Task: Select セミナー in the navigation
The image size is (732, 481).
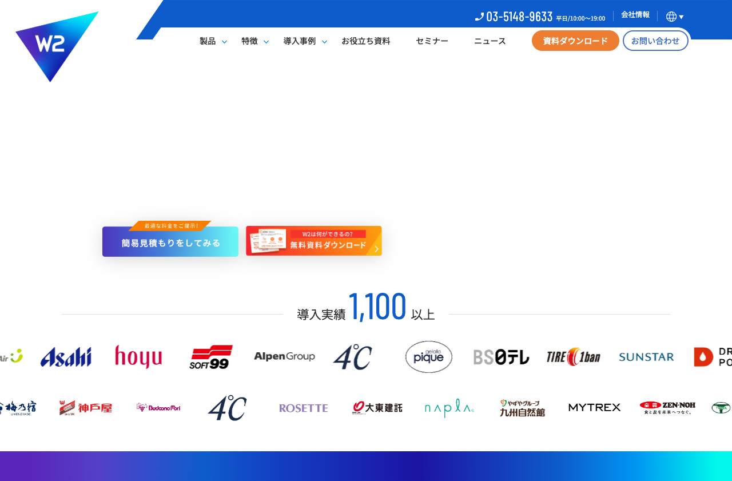Action: click(432, 41)
